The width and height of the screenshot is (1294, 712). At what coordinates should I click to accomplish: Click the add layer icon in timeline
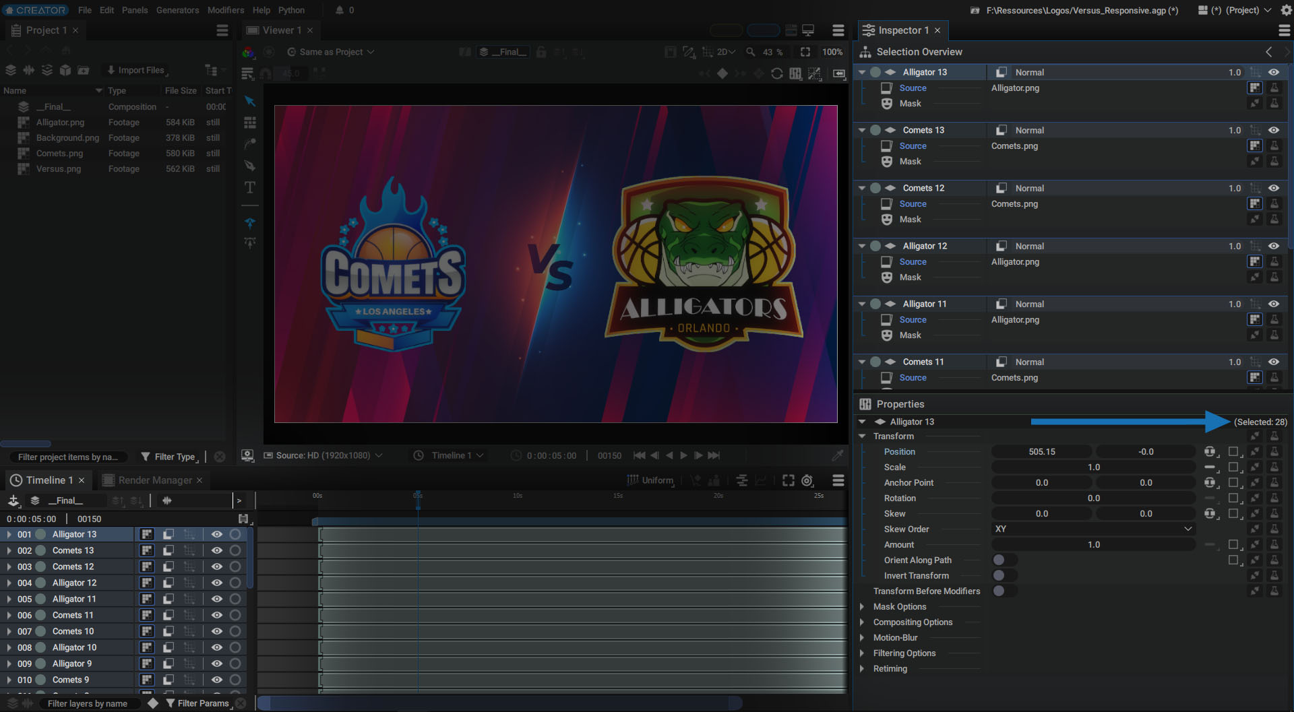click(x=13, y=500)
